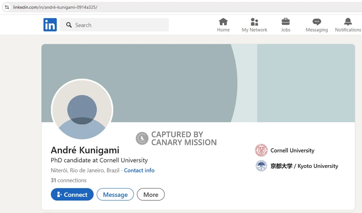Open the Messaging navigation item
The width and height of the screenshot is (362, 213).
317,25
